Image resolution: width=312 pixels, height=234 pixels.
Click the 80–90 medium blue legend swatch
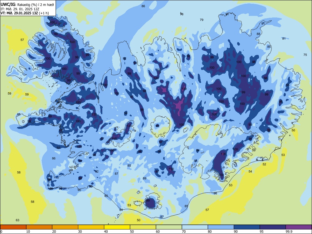tap(221, 227)
